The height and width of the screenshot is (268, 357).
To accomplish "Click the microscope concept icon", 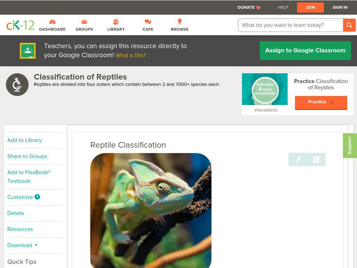I will click(17, 84).
